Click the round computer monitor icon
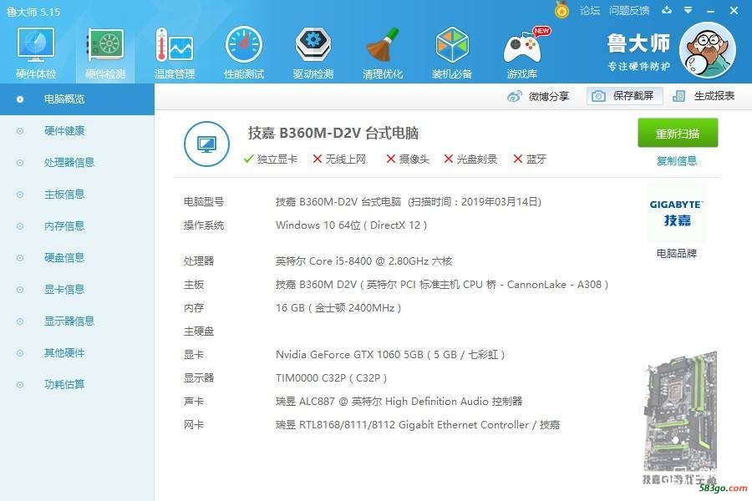The image size is (752, 501). point(206,144)
